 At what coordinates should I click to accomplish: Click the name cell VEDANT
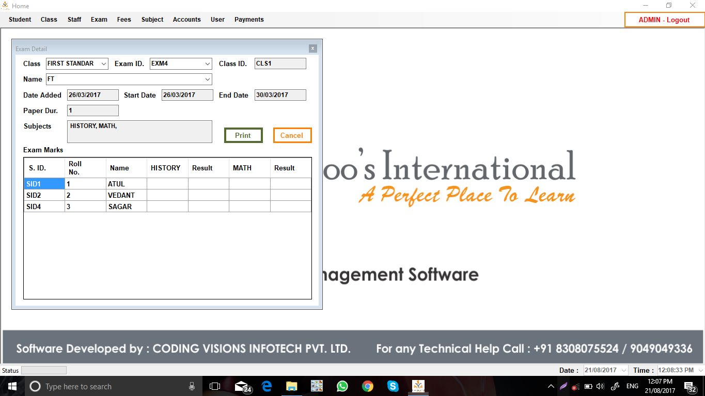pyautogui.click(x=127, y=195)
